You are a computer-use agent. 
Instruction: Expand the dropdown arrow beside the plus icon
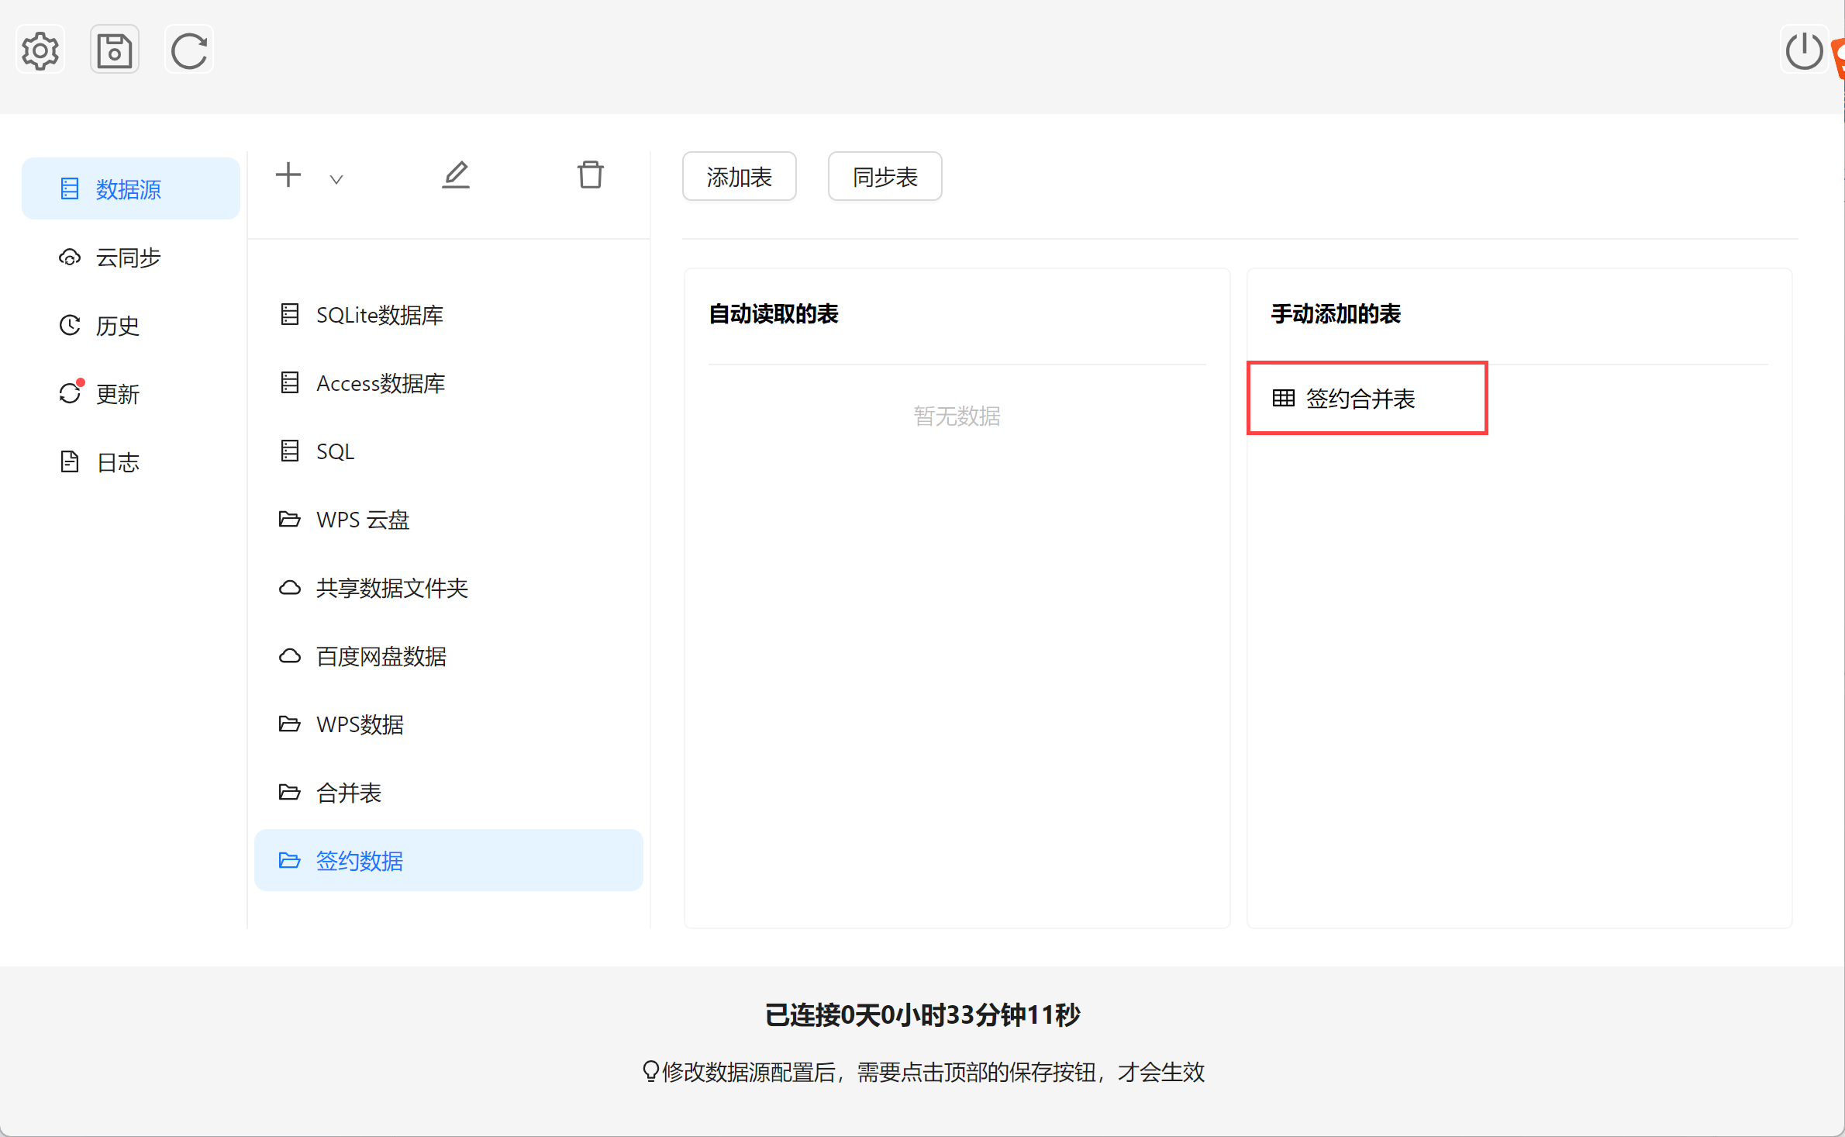click(336, 179)
